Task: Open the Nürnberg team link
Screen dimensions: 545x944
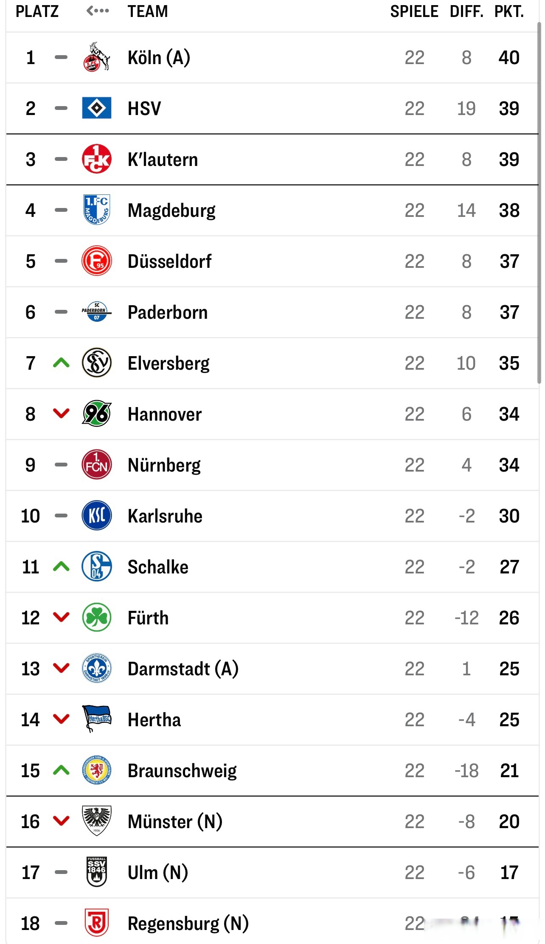Action: pos(164,465)
